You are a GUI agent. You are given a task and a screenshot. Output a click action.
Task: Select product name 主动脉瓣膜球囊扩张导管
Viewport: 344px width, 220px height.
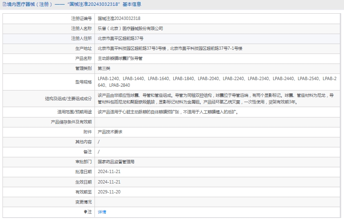coord(120,59)
